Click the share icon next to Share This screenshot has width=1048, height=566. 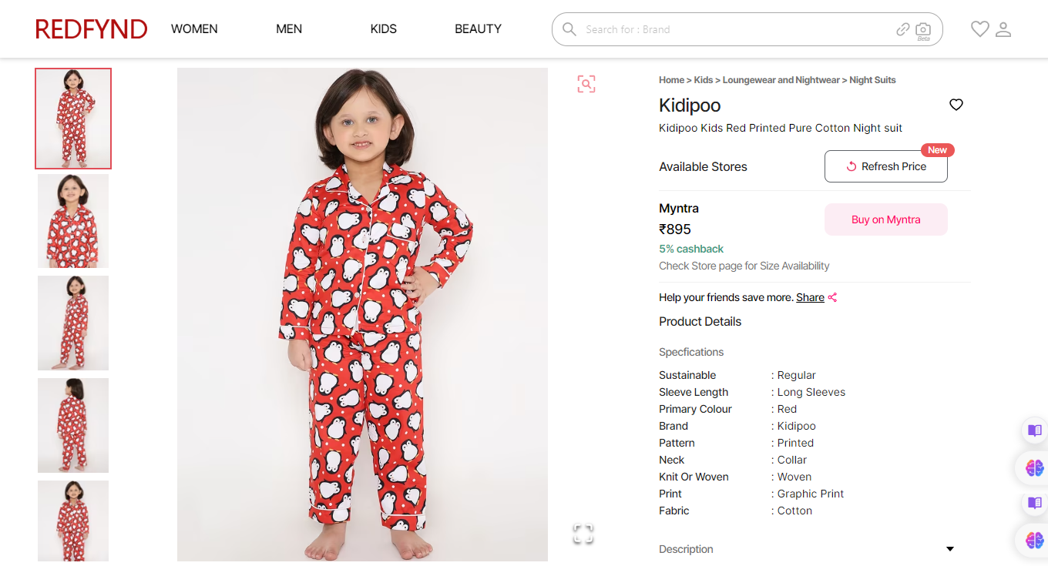(833, 297)
